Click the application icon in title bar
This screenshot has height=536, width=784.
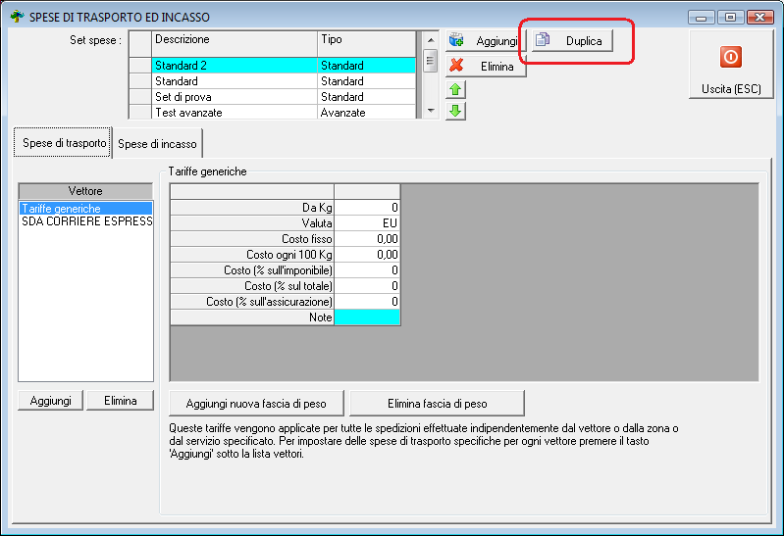pos(17,17)
